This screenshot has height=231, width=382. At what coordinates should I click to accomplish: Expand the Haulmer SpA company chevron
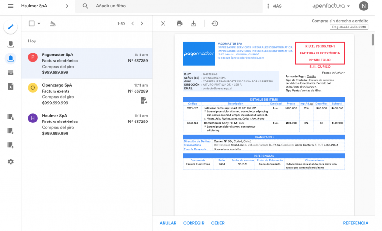pyautogui.click(x=67, y=6)
